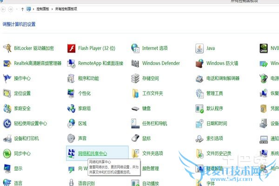This screenshot has height=186, width=279.
Task: Open the 家庭组 icon
Action: click(71, 108)
